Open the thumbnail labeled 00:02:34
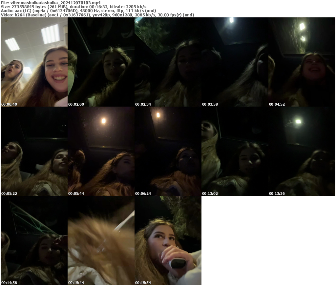This screenshot has width=336, height=285. coord(168,62)
